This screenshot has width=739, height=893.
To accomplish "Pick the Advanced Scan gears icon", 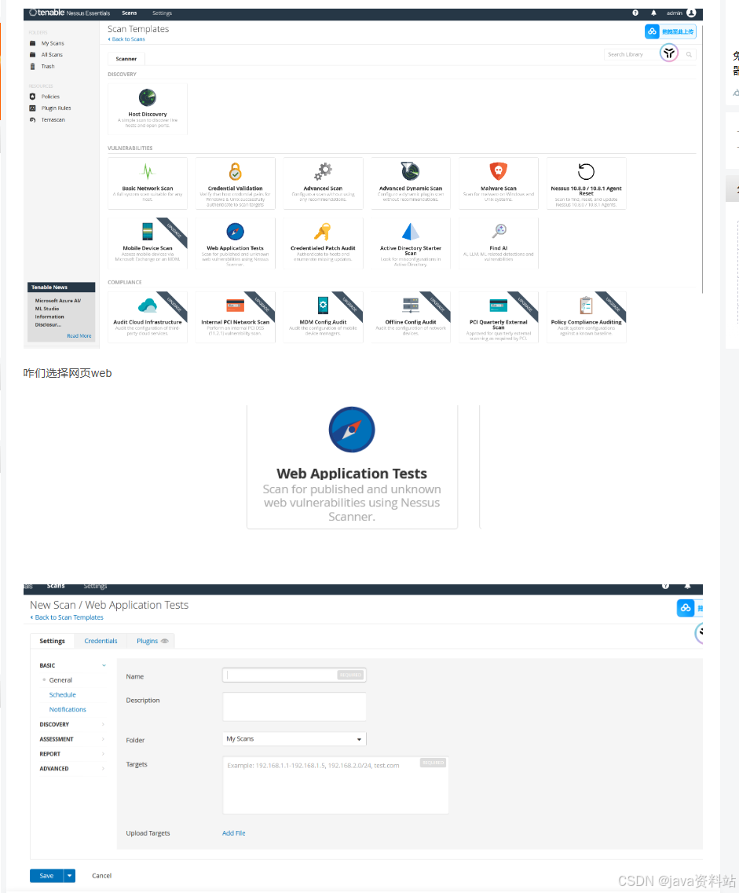I will [x=323, y=171].
